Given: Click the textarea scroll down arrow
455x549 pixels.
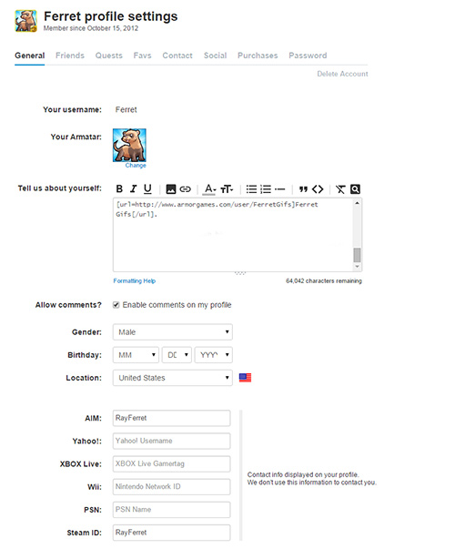Looking at the screenshot, I should 357,267.
